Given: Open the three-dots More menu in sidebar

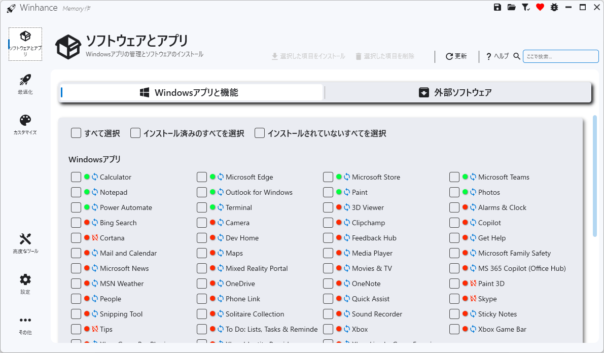Looking at the screenshot, I should pos(25,325).
